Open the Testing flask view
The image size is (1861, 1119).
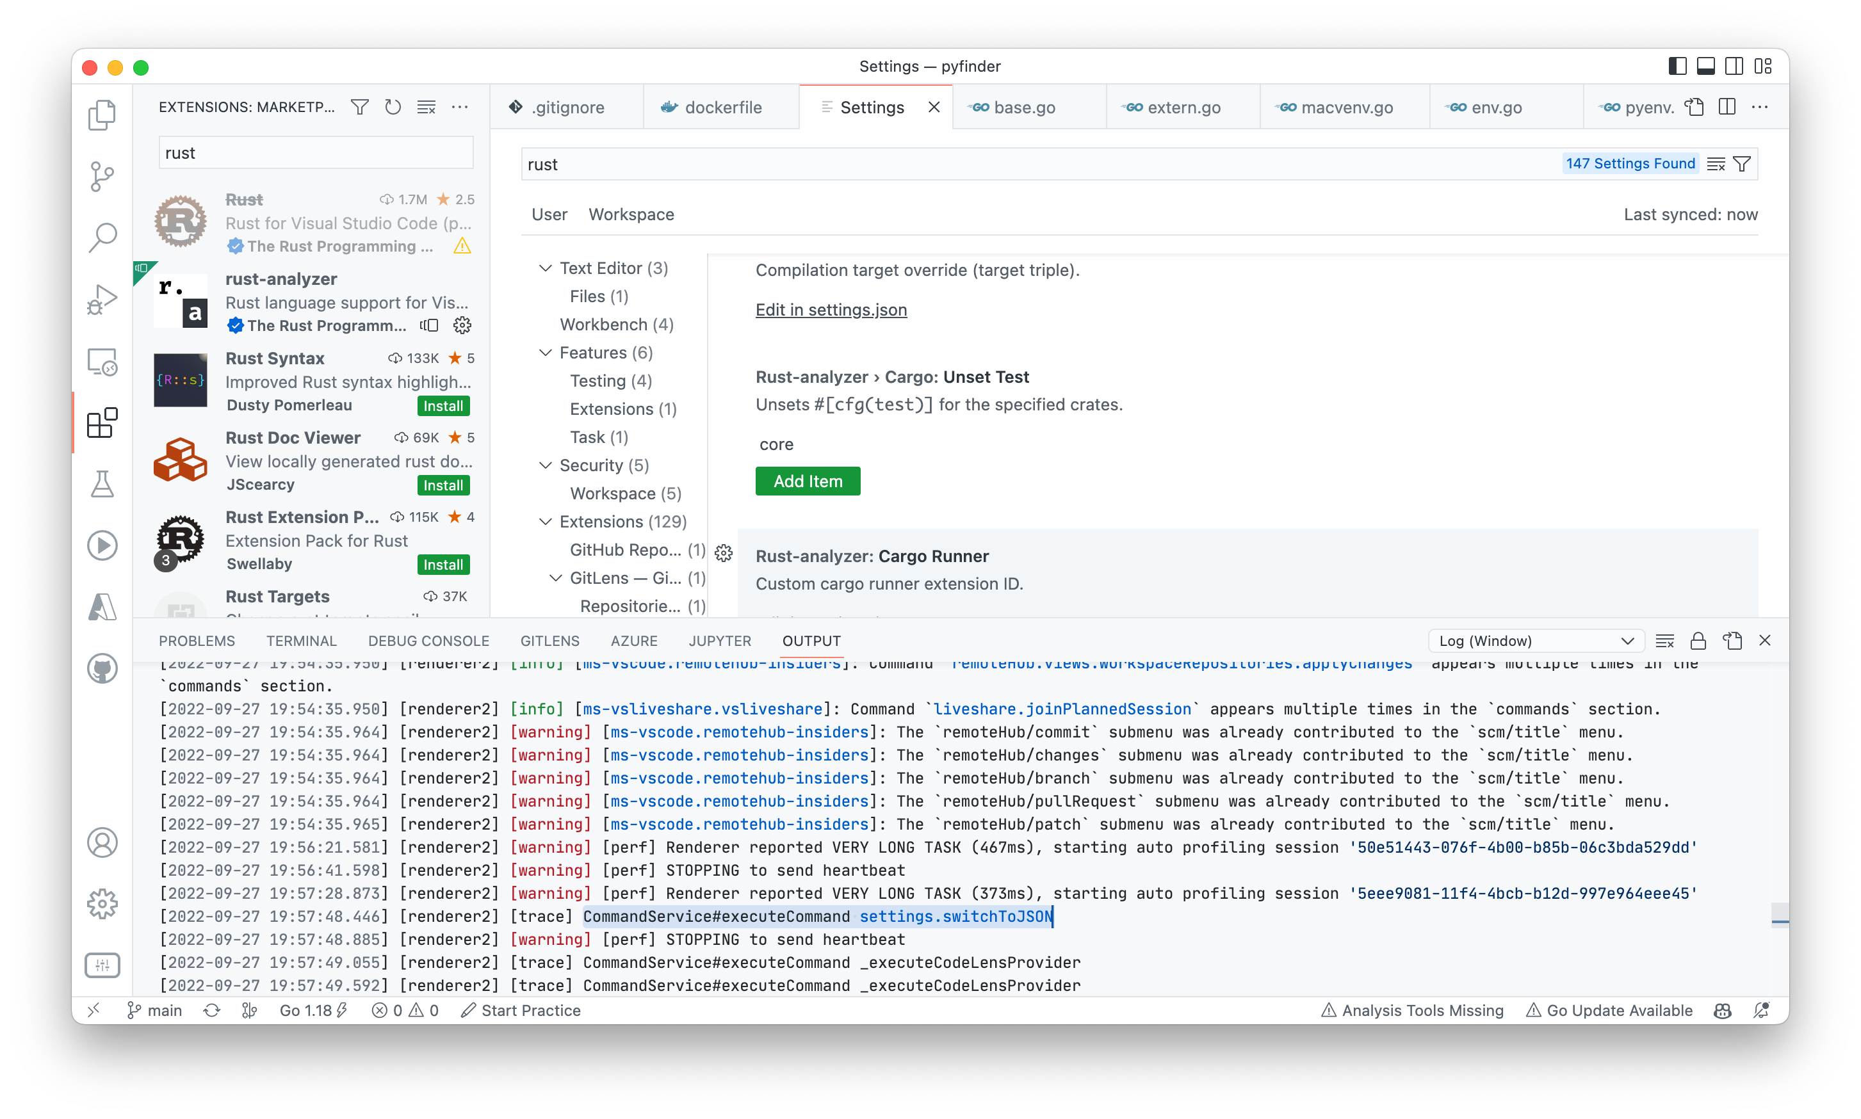click(x=102, y=484)
